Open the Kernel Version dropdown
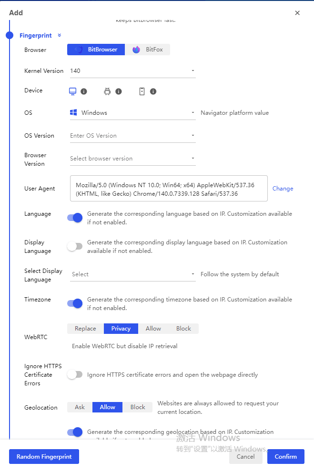Screen dimensions: 314x472 (132, 71)
